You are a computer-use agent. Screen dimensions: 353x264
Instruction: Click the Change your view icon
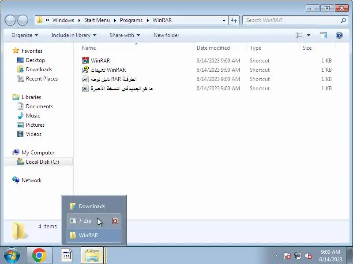[299, 35]
